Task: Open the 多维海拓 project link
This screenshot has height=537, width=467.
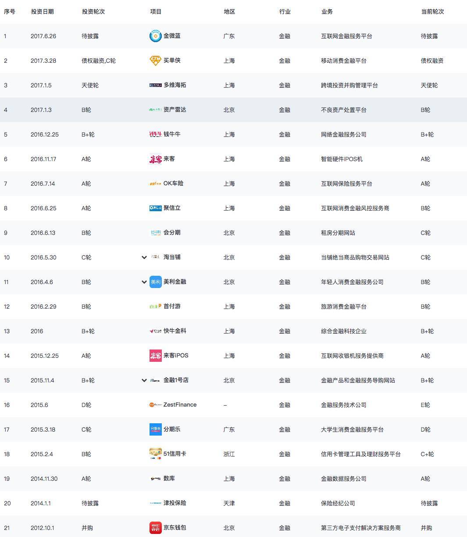Action: point(175,85)
